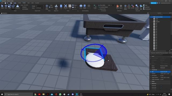This screenshot has height=96, width=172.
Task: Open Collision Groups editor
Action: 137,7
